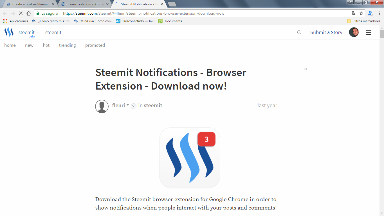Flag this post with the flag icon
This screenshot has height=216, width=384.
[x=305, y=70]
